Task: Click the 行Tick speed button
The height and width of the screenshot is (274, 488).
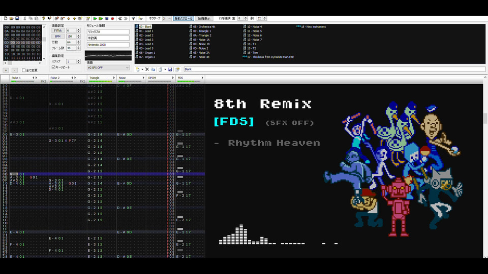Action: coord(57,30)
